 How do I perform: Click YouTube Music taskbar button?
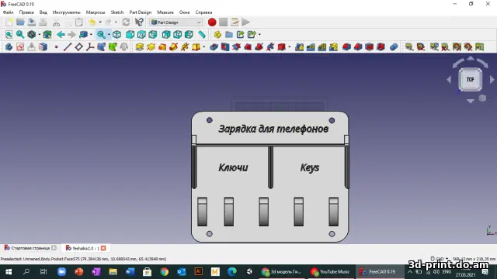pos(330,272)
